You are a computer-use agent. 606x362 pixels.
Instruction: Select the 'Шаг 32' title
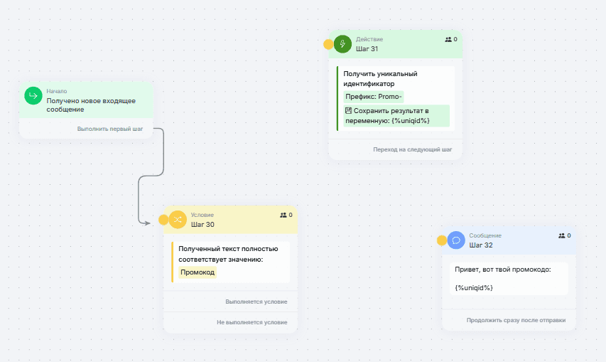pyautogui.click(x=481, y=245)
